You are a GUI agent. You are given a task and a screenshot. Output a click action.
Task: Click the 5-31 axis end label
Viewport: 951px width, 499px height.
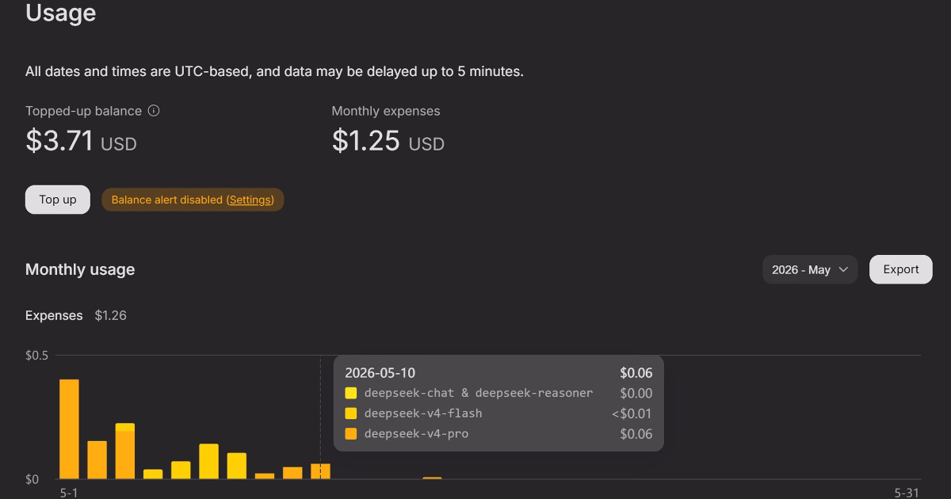coord(907,493)
